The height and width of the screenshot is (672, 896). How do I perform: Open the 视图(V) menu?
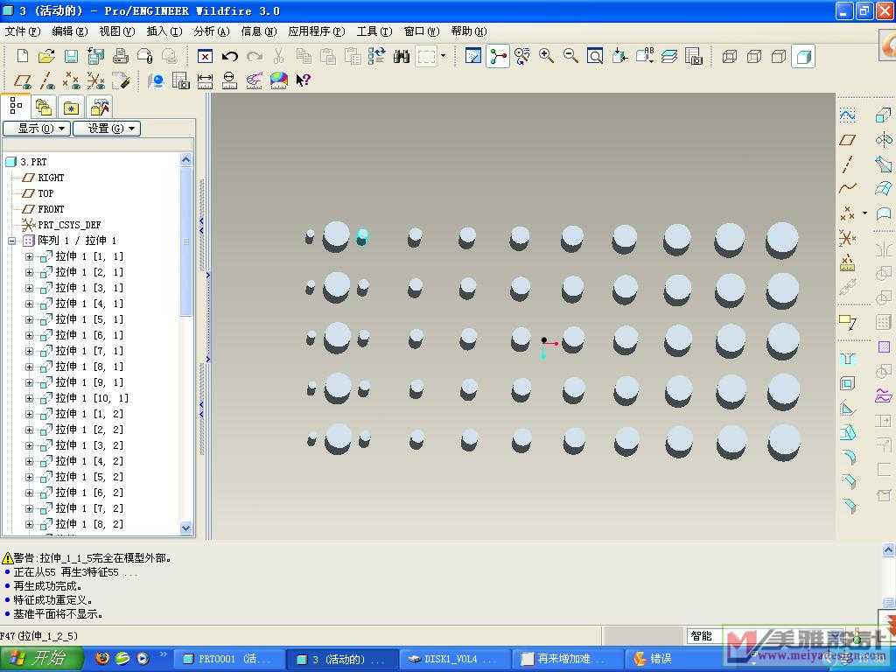pos(116,31)
